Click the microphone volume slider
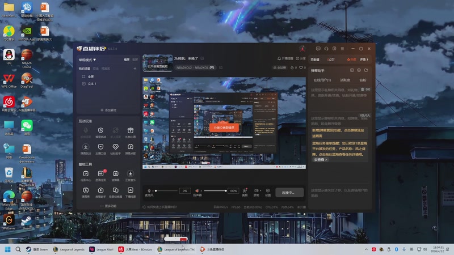The height and width of the screenshot is (255, 454). (166, 191)
